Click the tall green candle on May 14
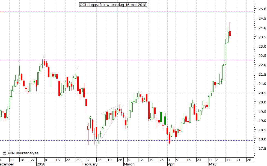 pyautogui.click(x=226, y=54)
